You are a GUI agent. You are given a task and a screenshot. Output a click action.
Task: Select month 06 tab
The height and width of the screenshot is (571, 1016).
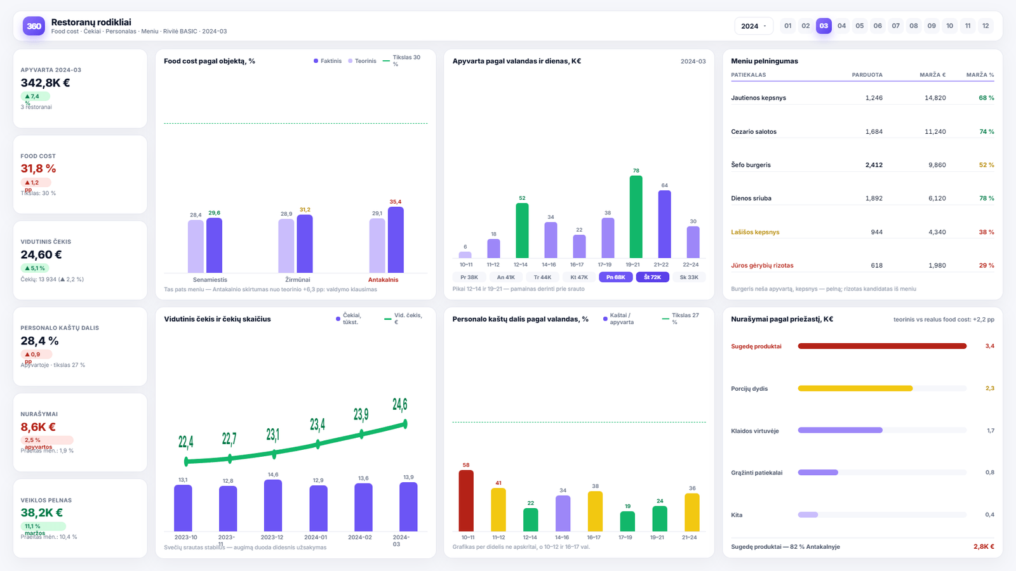878,26
